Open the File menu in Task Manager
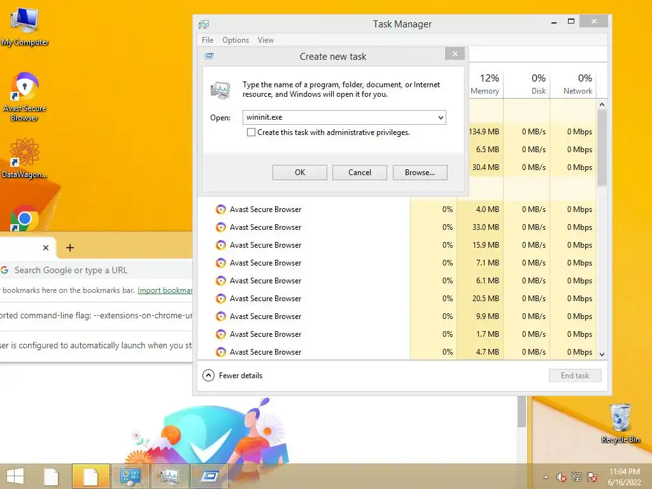The height and width of the screenshot is (489, 652). [x=208, y=40]
